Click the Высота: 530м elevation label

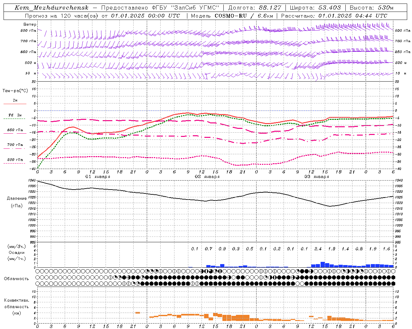pos(371,8)
